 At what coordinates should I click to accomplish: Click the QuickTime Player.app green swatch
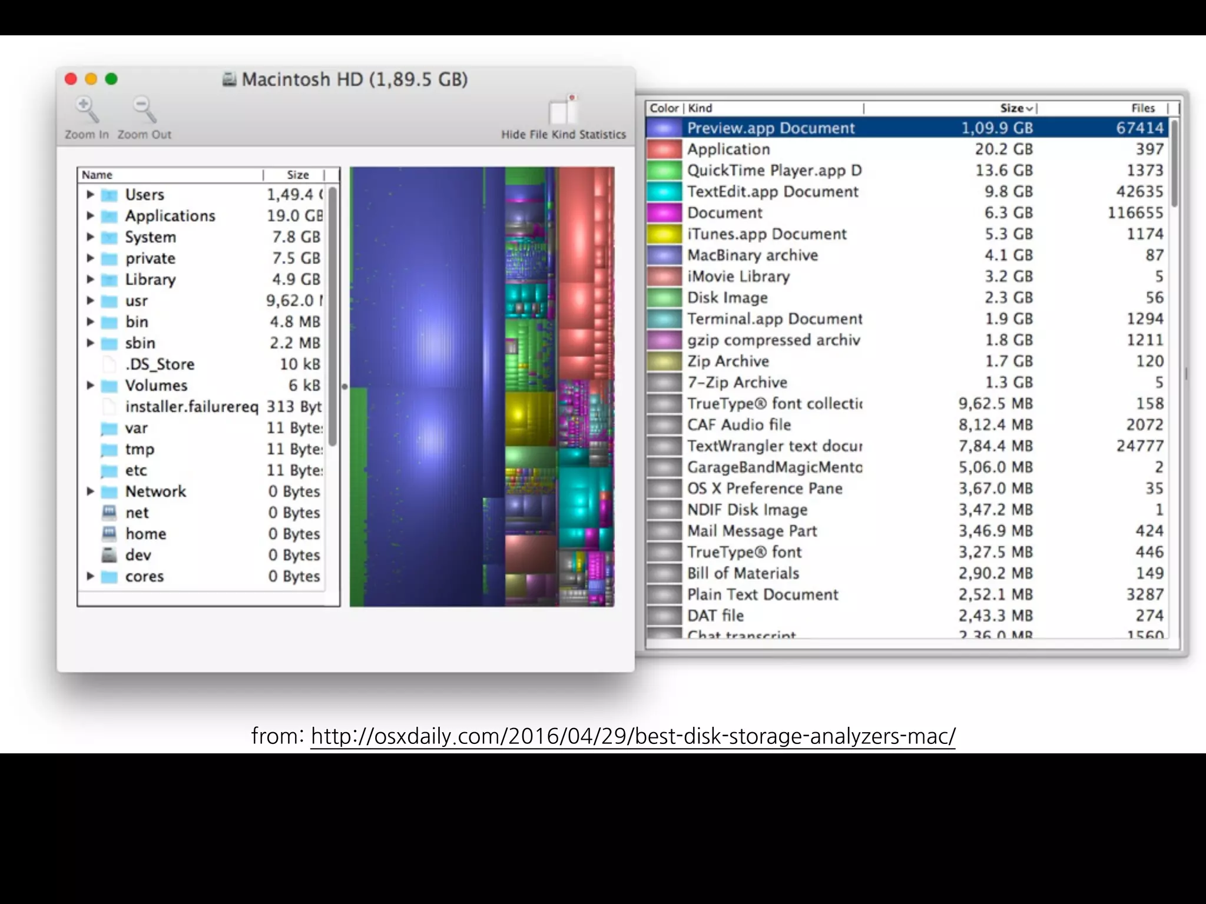[x=664, y=170]
